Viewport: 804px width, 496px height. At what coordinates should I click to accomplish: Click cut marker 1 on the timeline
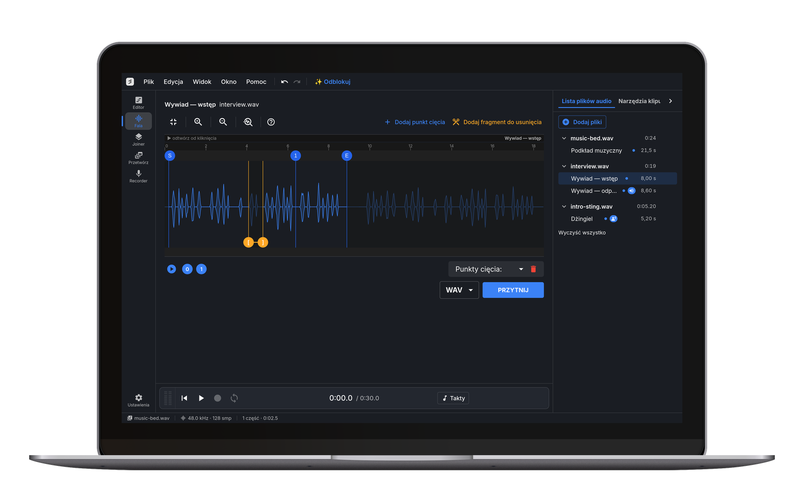pos(295,156)
